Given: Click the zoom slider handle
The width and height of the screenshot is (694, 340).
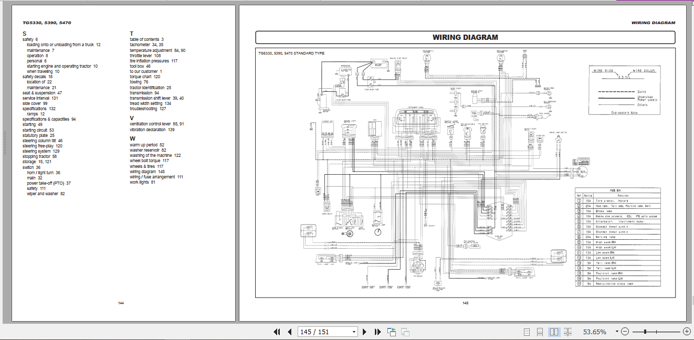Looking at the screenshot, I should click(645, 332).
